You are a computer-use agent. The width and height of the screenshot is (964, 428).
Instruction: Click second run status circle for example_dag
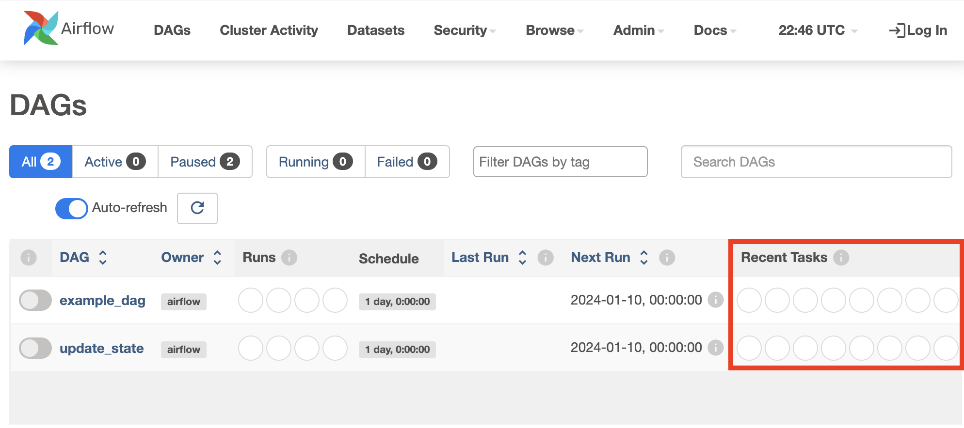coord(279,300)
